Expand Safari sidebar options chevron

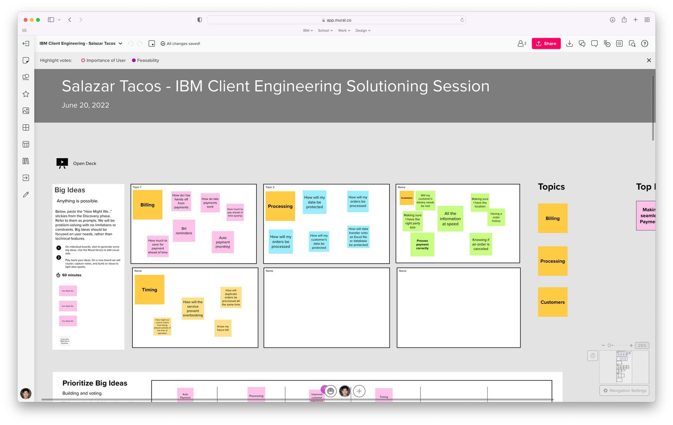59,20
